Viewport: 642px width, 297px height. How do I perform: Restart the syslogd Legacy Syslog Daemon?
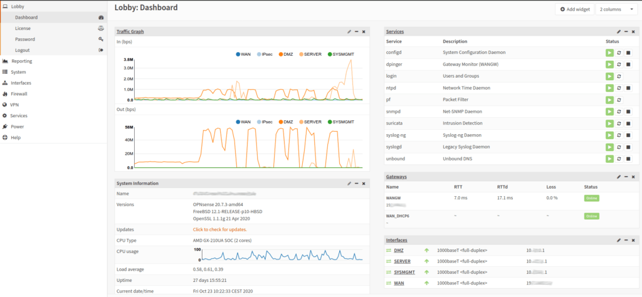(619, 147)
